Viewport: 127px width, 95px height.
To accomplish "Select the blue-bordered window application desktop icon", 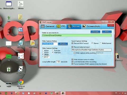I will [x=9, y=4].
